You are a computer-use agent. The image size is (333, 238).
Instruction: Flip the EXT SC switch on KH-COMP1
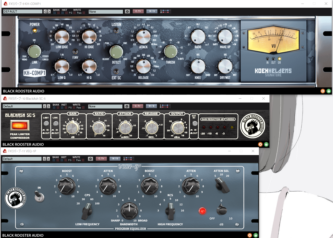coord(116,71)
